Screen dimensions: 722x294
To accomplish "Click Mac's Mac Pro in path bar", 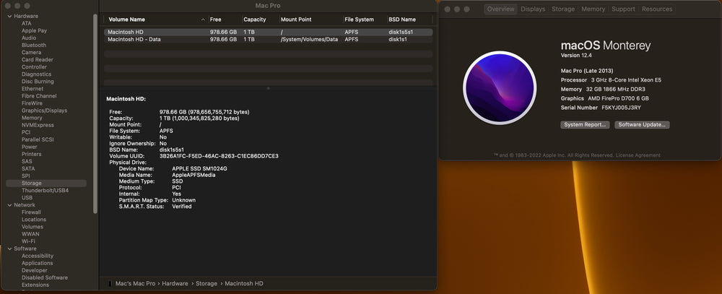I will pos(135,284).
